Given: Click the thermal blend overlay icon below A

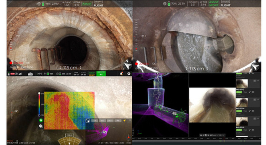Looking at the screenshot, I should coord(39,126).
